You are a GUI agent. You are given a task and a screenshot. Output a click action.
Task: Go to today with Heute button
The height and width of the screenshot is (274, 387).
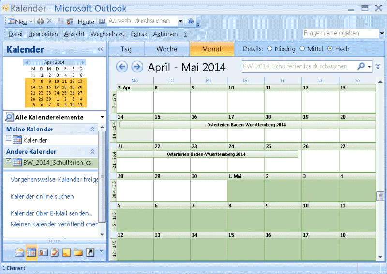click(x=86, y=22)
